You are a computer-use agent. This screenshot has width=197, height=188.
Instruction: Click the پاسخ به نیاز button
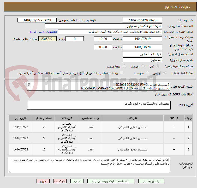click(151, 181)
